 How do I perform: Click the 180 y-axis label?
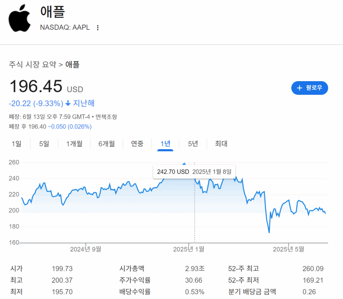(14, 227)
